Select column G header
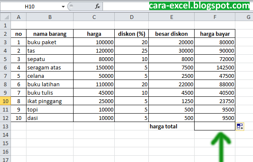Viewport: 253px width, 162px height. [244, 17]
